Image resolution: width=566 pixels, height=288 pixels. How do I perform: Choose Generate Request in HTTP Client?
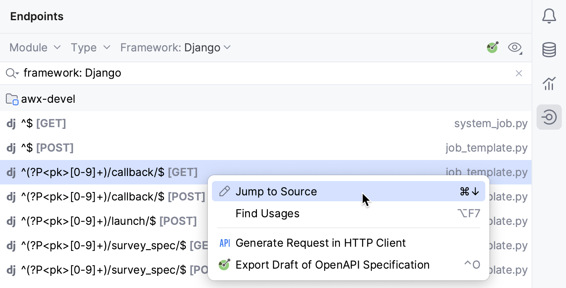349,243
